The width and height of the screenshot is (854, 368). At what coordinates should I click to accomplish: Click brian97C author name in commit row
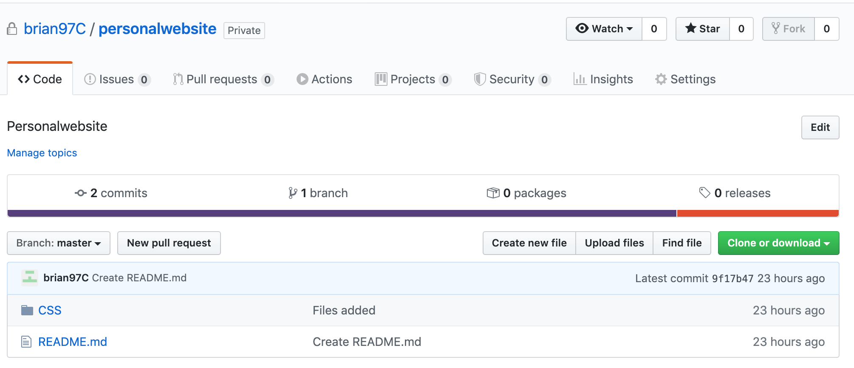[x=66, y=278]
